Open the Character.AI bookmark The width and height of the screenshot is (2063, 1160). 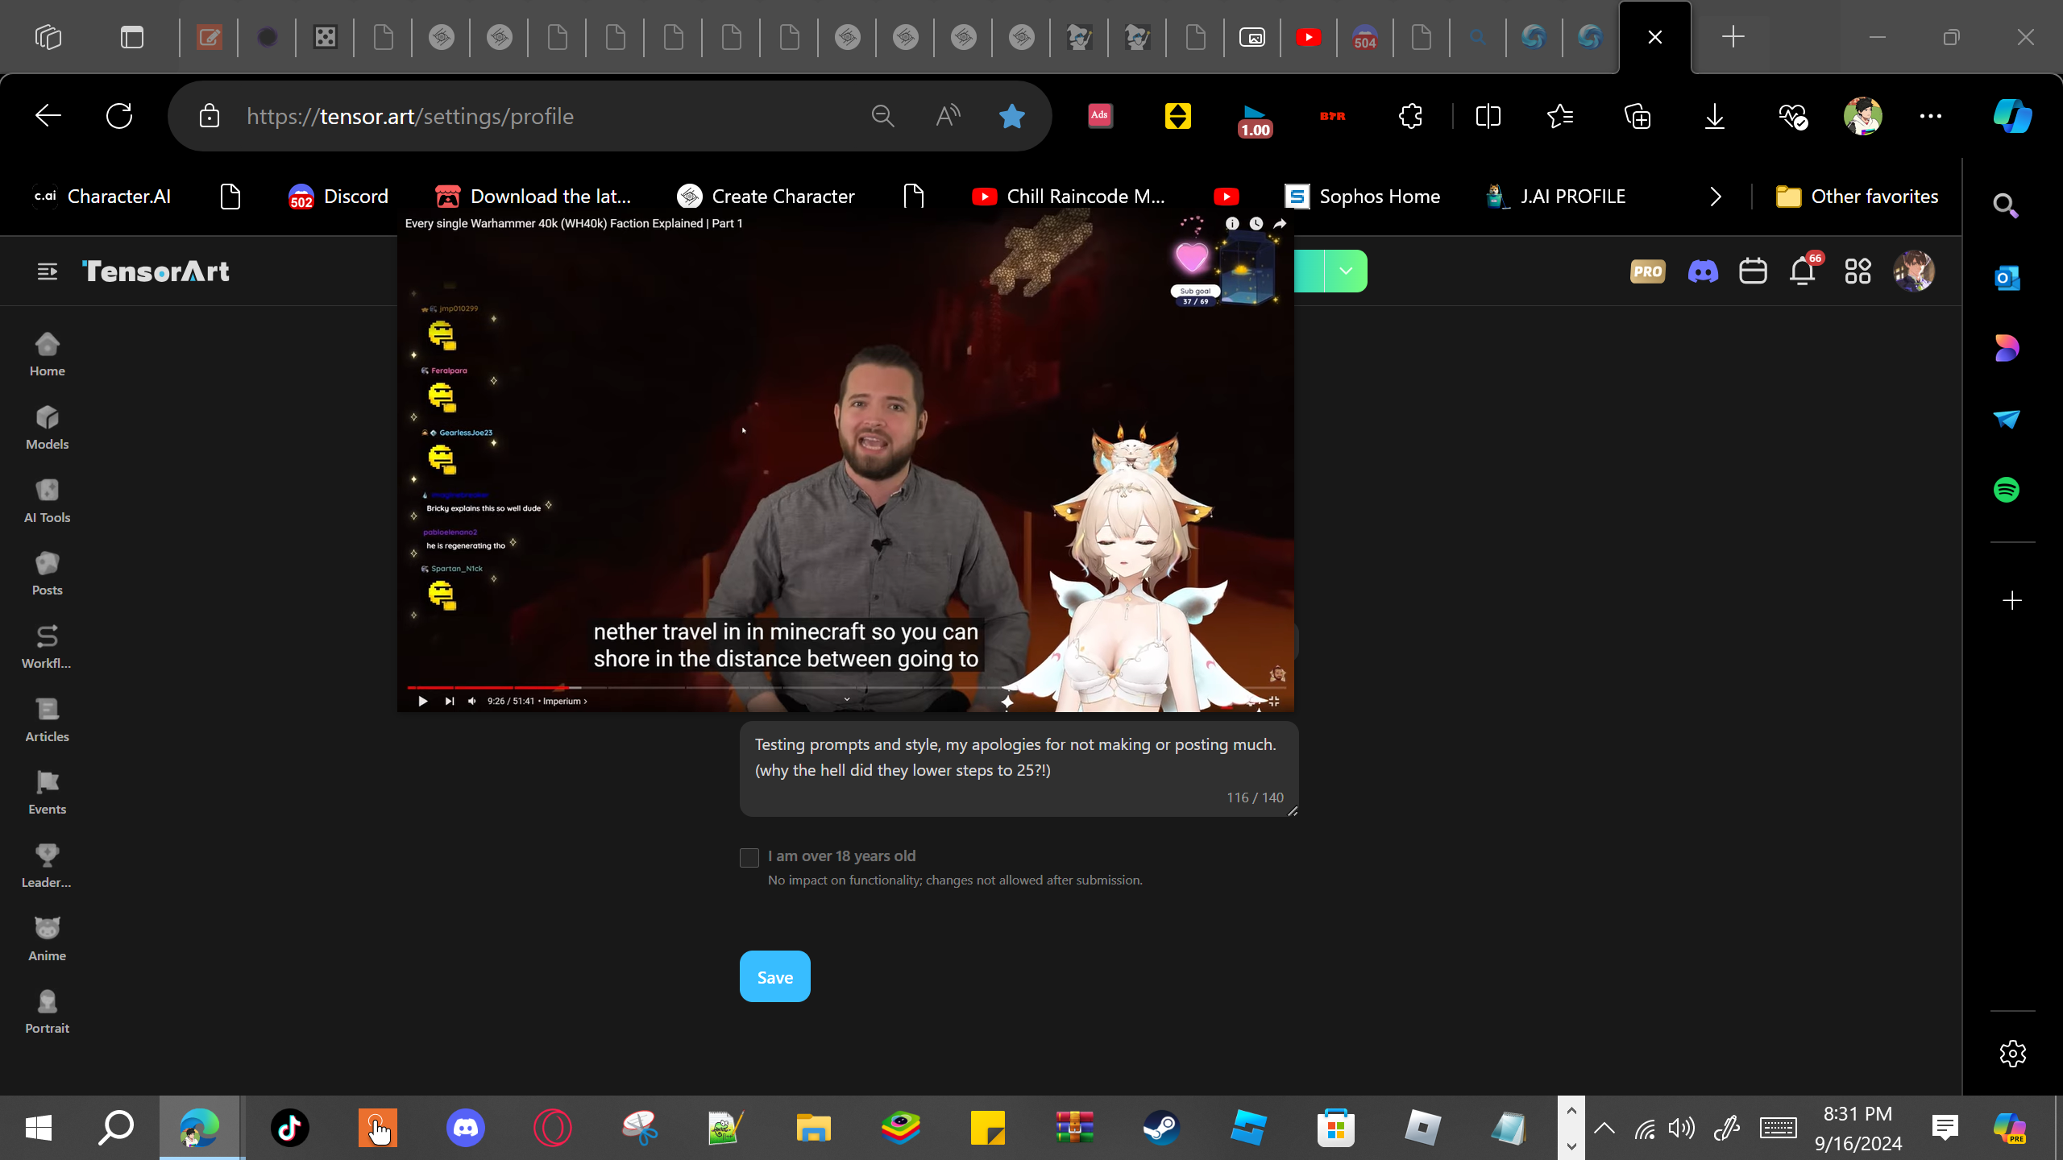click(x=102, y=196)
